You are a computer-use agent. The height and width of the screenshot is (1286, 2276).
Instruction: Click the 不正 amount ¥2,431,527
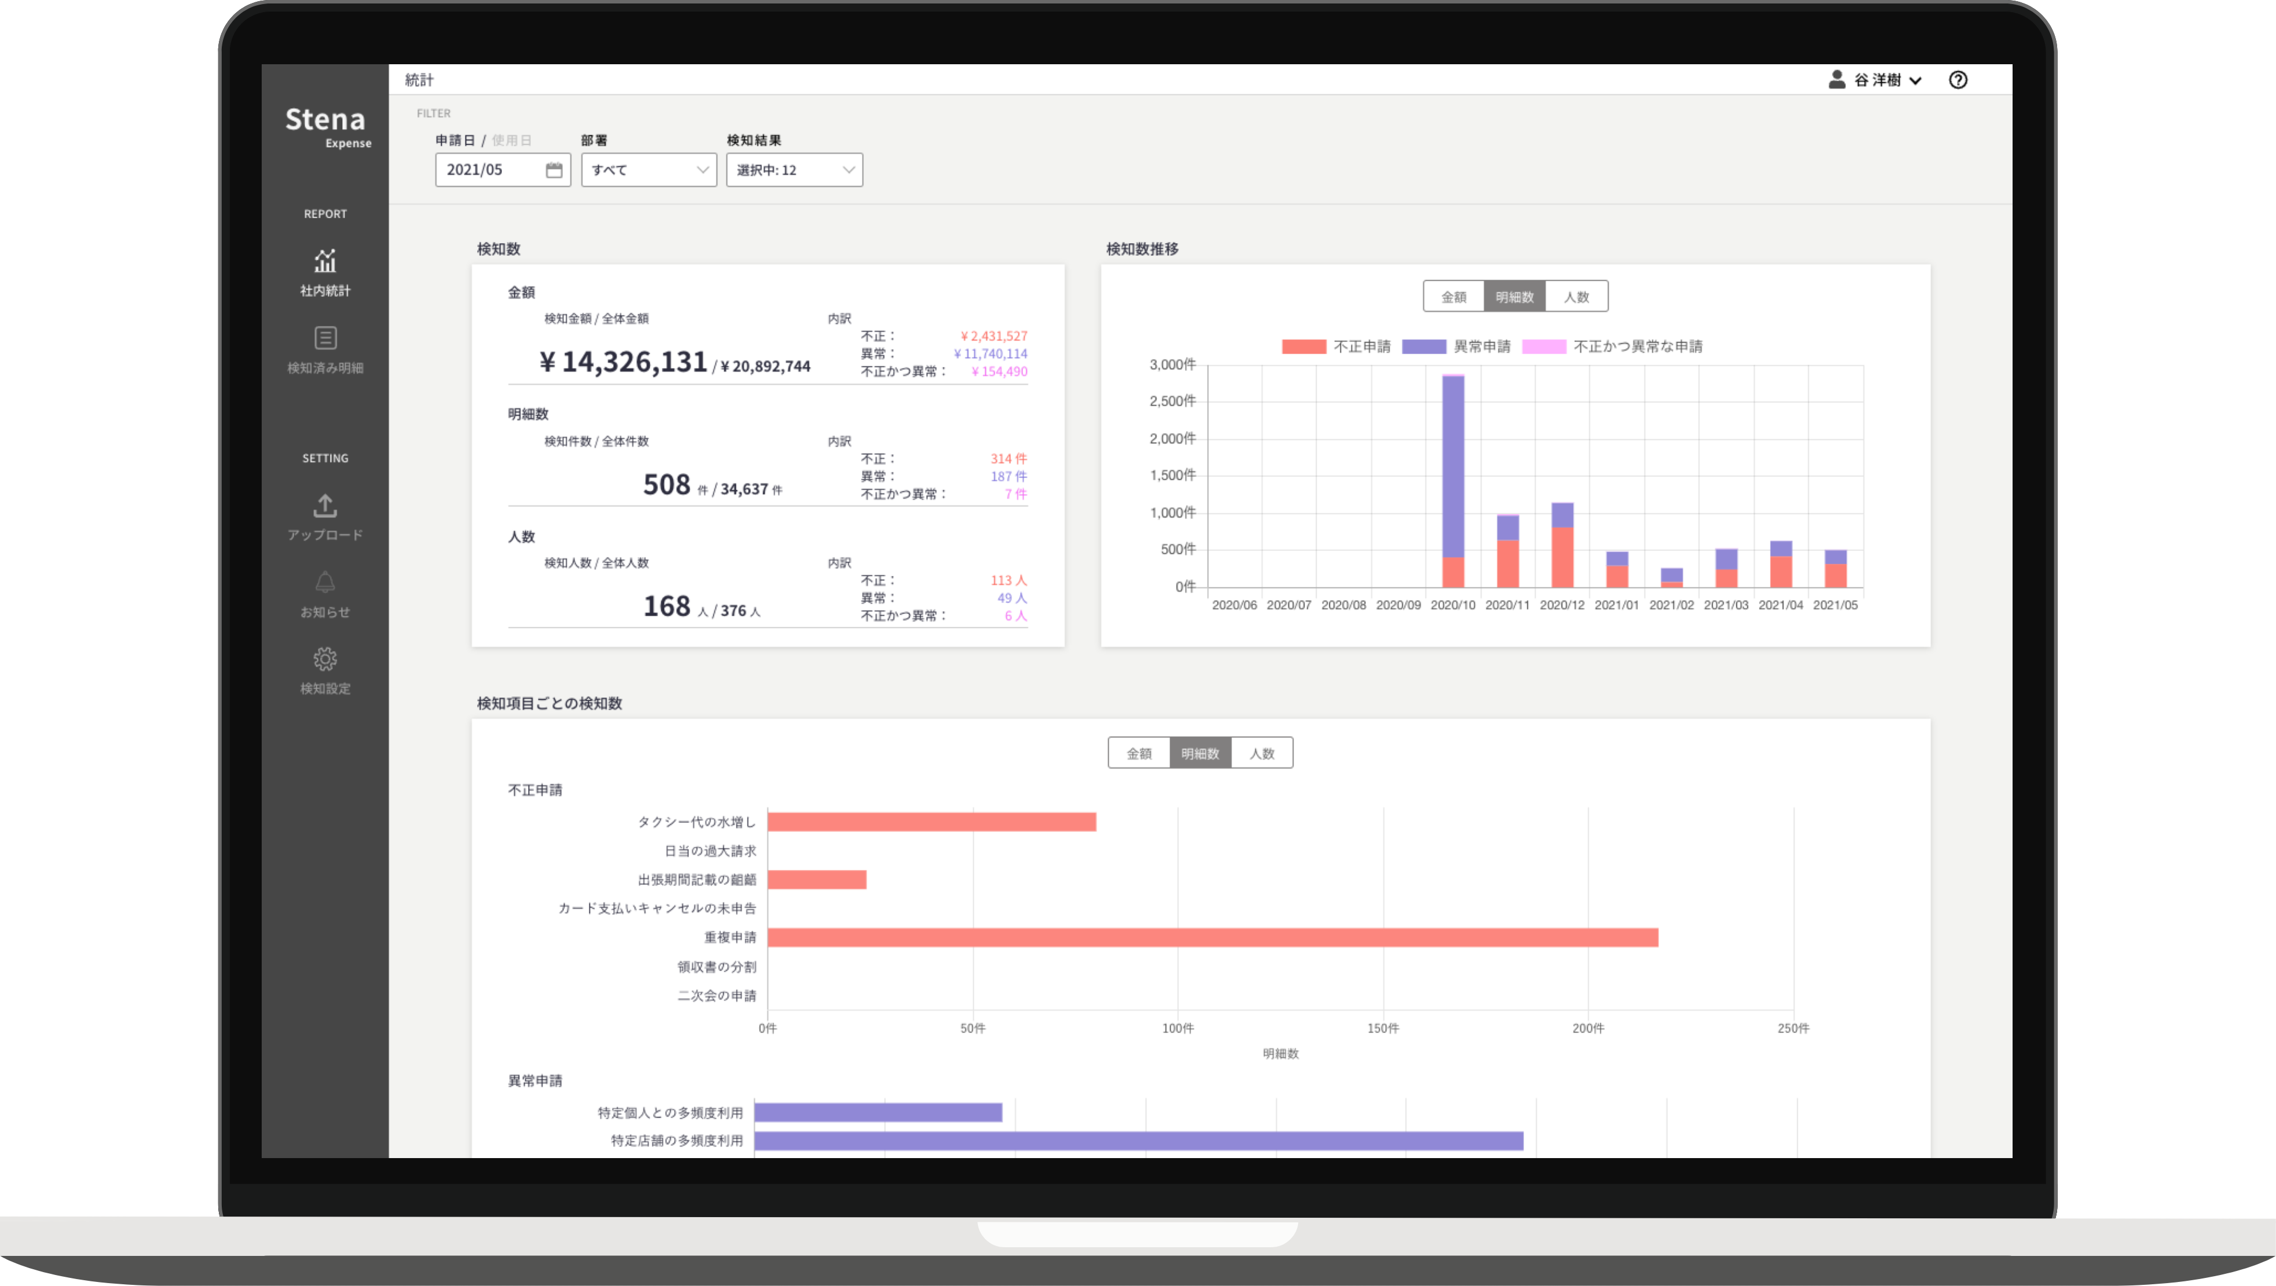993,336
